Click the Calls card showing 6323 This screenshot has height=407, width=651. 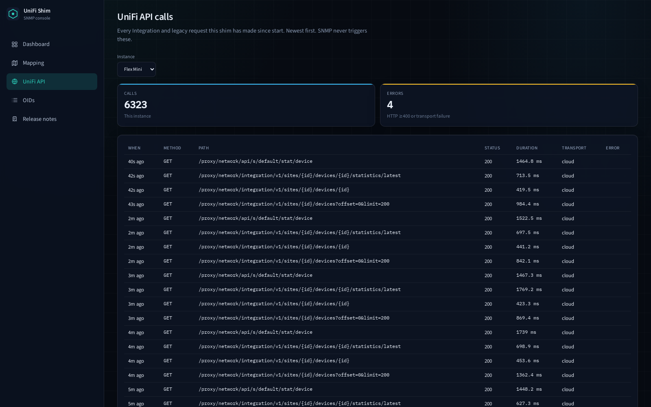click(x=246, y=105)
